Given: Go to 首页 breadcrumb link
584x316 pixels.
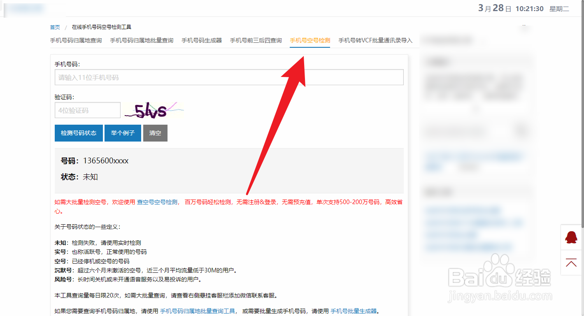Looking at the screenshot, I should pyautogui.click(x=55, y=27).
